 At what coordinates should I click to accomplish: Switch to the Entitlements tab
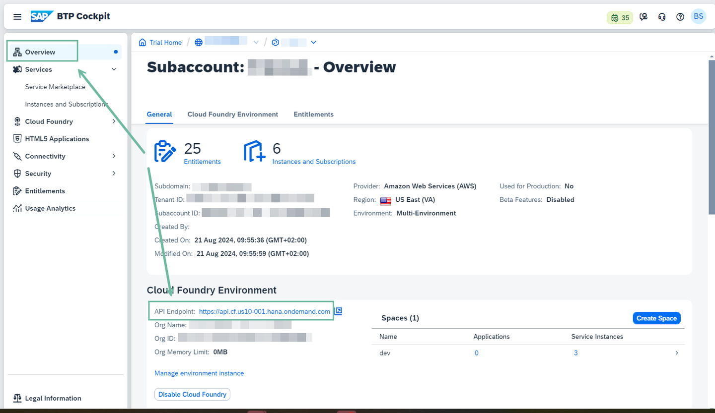(313, 115)
